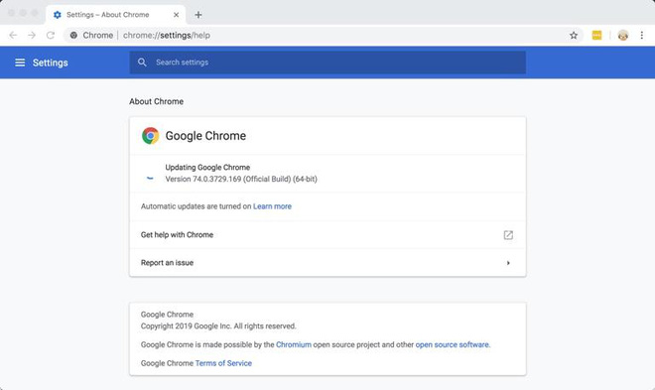This screenshot has width=655, height=390.
Task: Open the Report an issue row
Action: click(327, 263)
